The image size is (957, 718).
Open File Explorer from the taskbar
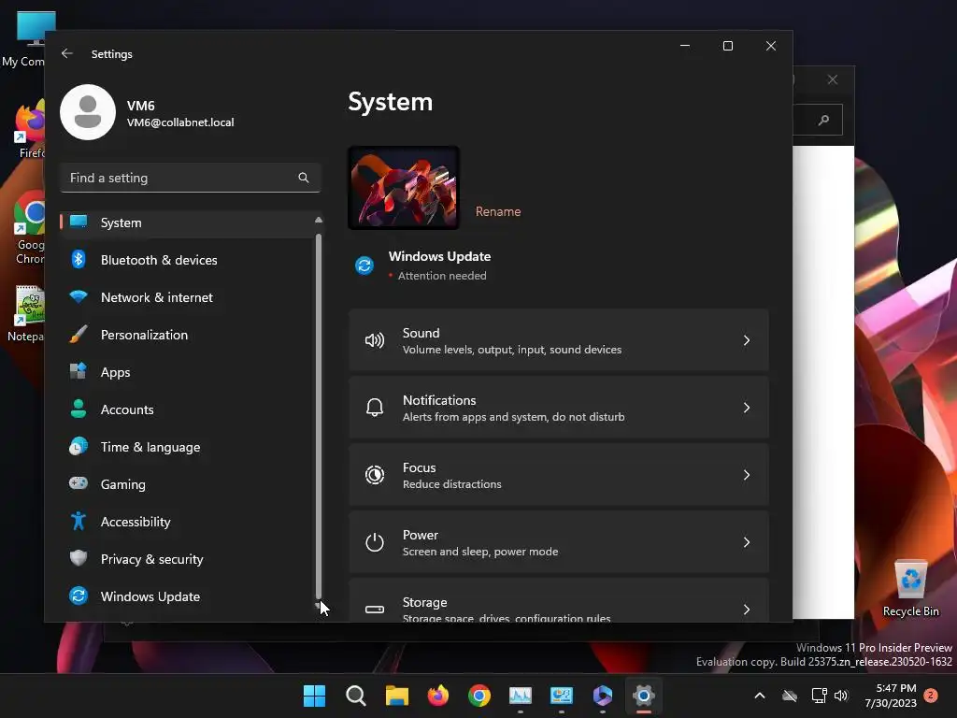[x=396, y=696]
